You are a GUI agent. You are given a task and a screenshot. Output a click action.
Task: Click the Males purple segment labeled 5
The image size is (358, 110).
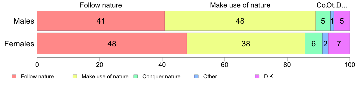pos(342,21)
